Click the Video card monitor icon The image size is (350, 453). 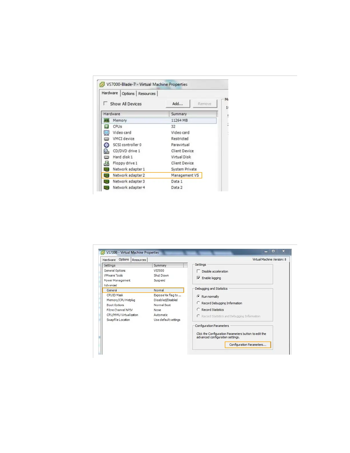[x=106, y=133]
